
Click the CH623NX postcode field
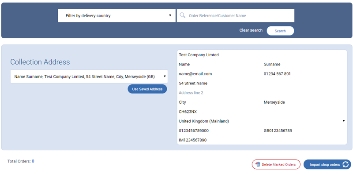[262, 112]
